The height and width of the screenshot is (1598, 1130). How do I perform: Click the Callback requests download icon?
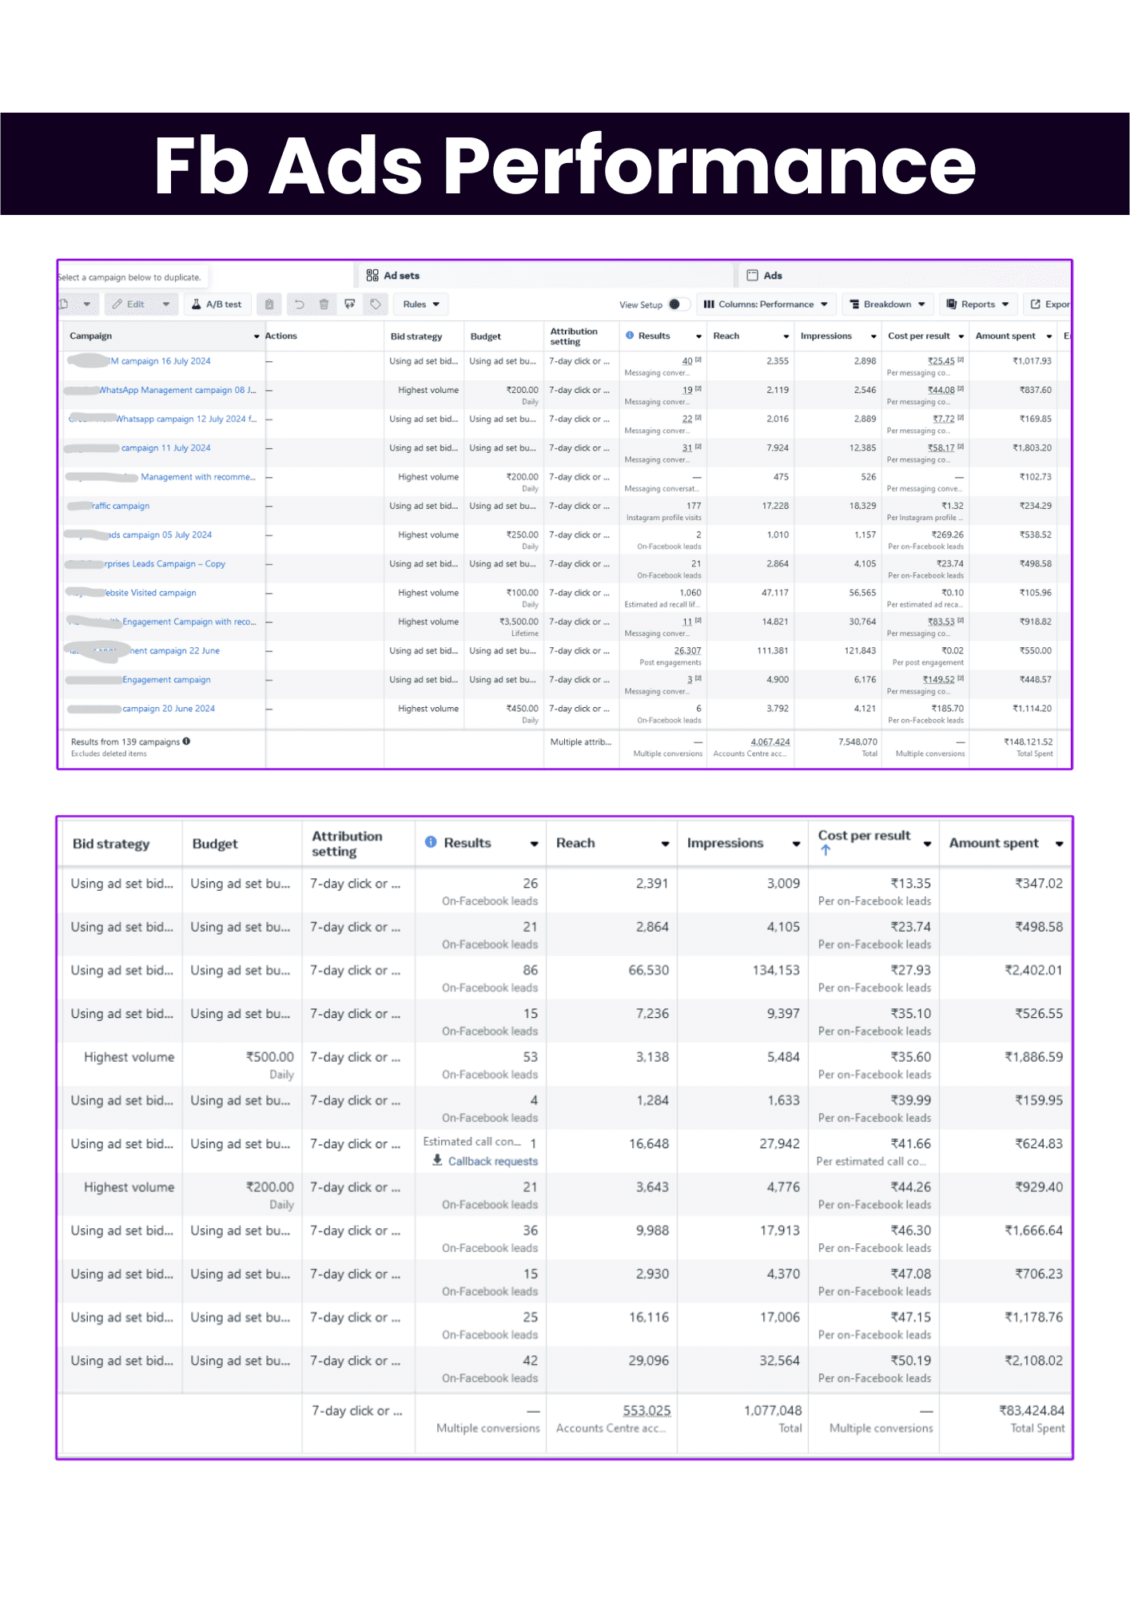pos(437,1160)
